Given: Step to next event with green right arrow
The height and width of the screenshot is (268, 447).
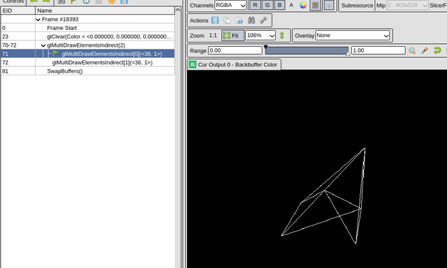Looking at the screenshot, I should pyautogui.click(x=46, y=1).
